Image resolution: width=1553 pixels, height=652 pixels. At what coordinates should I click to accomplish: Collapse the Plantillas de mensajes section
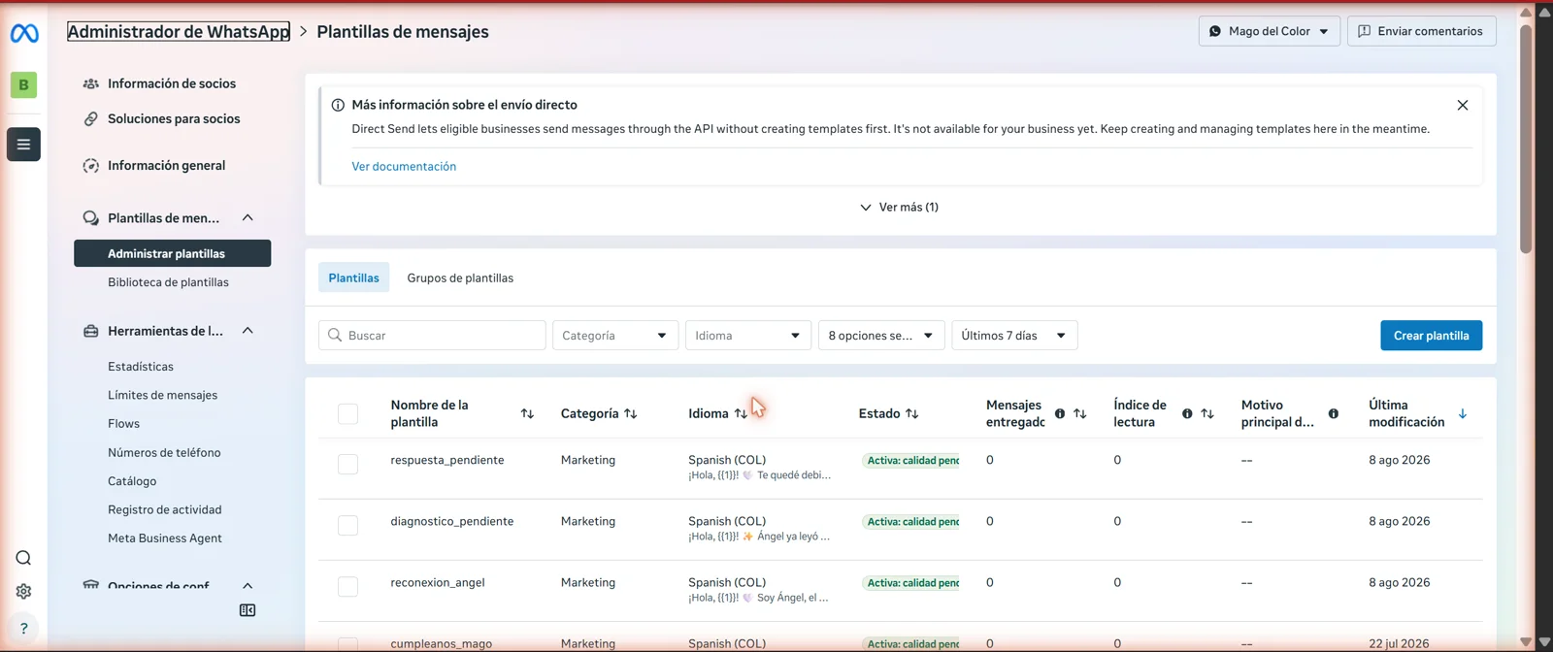248,218
